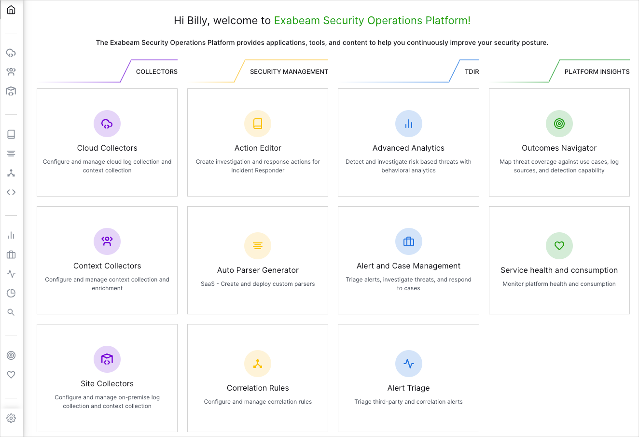The height and width of the screenshot is (437, 639).
Task: Click the sidebar code brackets icon
Action: [11, 192]
